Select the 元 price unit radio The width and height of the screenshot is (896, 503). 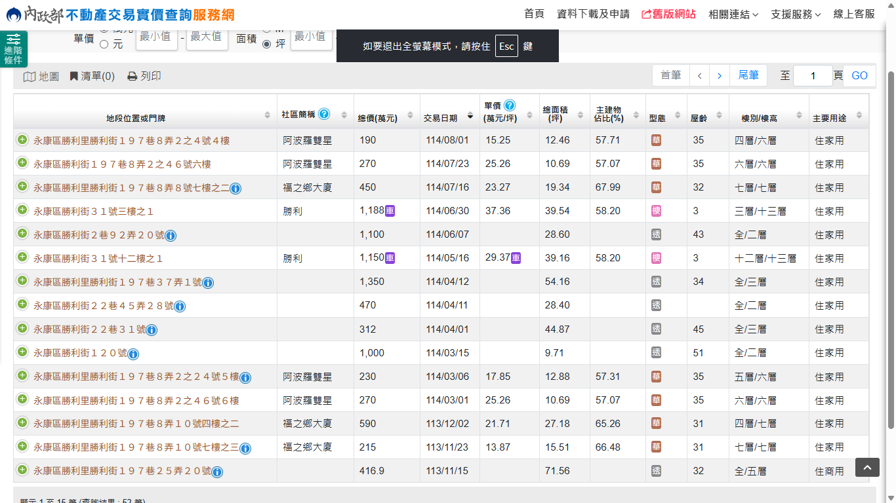coord(104,45)
